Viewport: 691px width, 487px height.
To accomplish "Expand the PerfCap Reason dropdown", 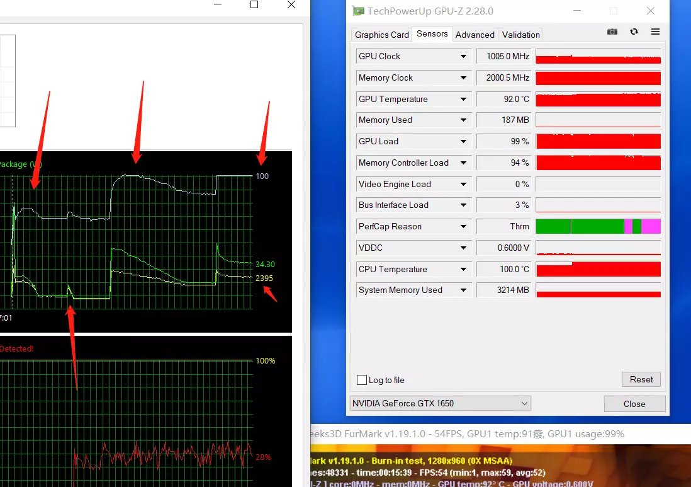I will [463, 226].
